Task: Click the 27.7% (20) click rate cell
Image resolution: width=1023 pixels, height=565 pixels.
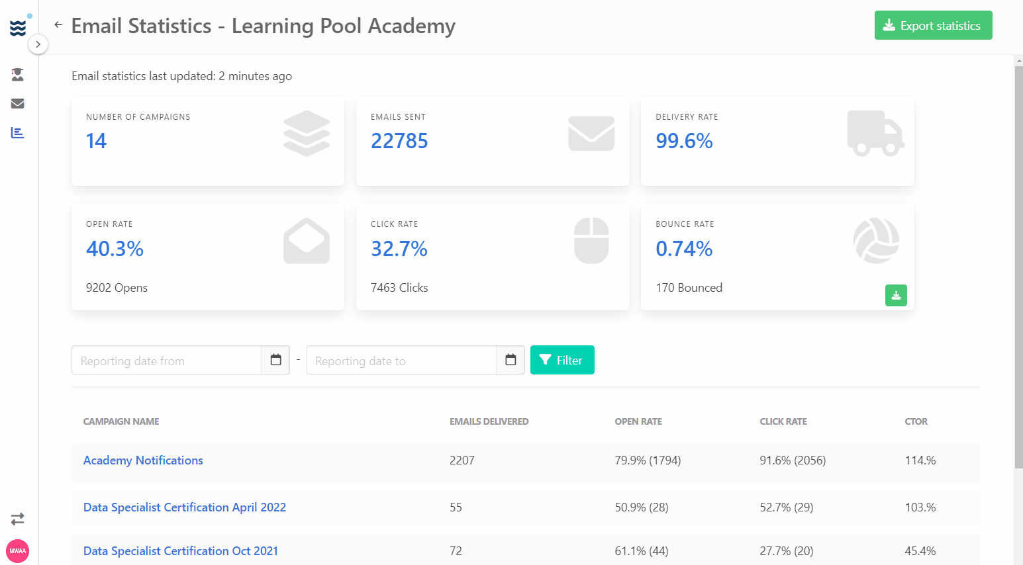Action: [787, 551]
